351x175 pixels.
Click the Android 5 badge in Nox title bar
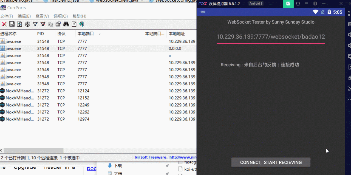coord(256,4)
